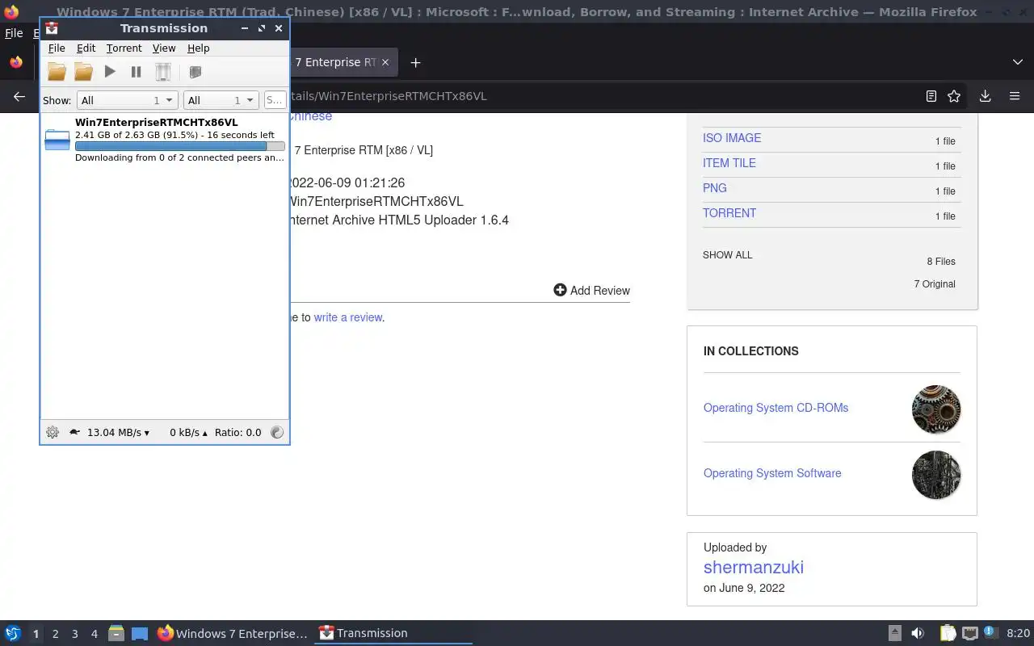Click the Ratio: 0.0 status text
Image resolution: width=1034 pixels, height=646 pixels.
click(237, 432)
